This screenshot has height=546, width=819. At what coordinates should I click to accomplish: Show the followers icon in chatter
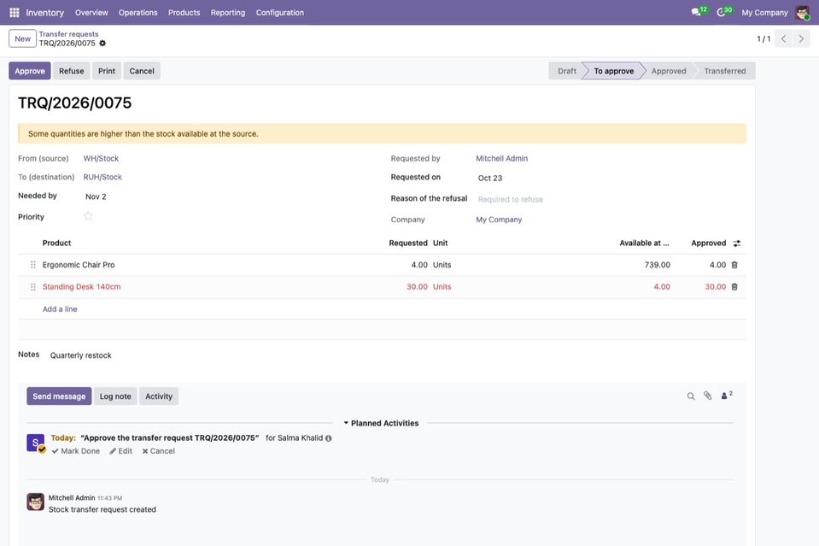(727, 395)
